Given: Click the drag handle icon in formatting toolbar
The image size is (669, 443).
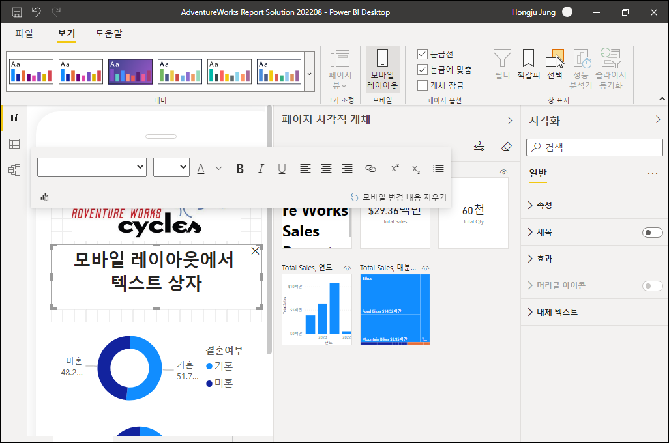Looking at the screenshot, I should 44,197.
